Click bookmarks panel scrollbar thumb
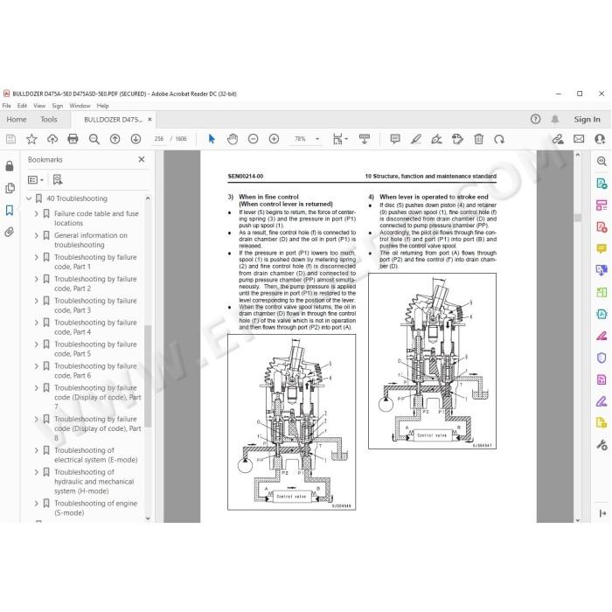 [148, 375]
